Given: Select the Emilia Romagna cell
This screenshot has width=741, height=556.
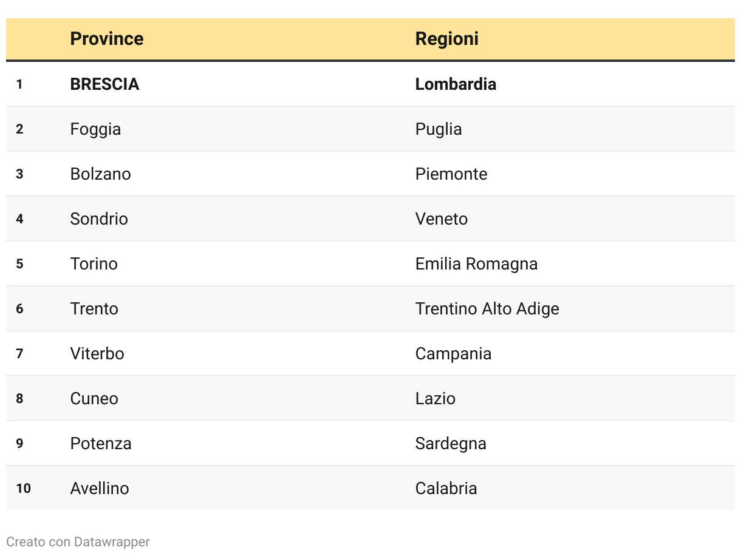Looking at the screenshot, I should pos(476,263).
